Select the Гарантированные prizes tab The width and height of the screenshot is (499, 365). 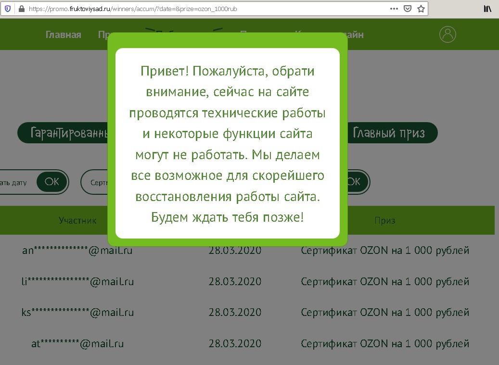63,133
